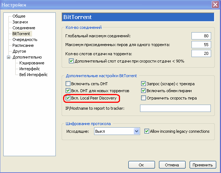The height and width of the screenshot is (173, 221).
Task: Click the Ок button
Action: point(141,165)
